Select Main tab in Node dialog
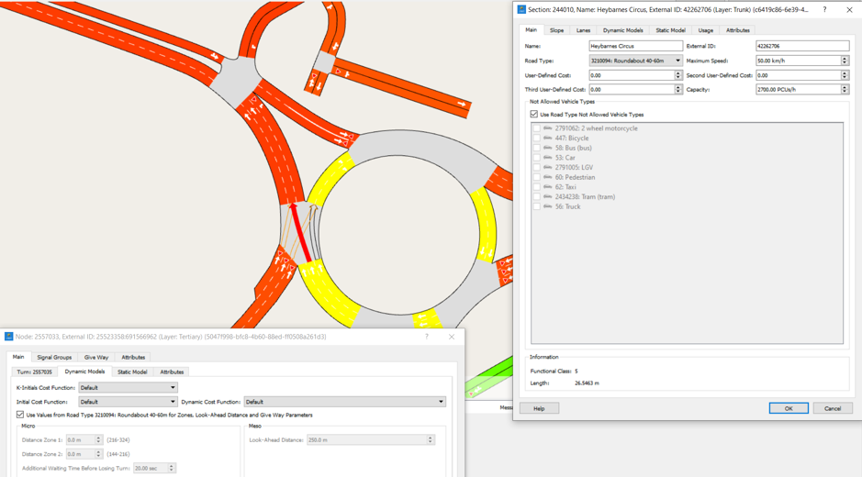This screenshot has height=477, width=862. click(18, 357)
